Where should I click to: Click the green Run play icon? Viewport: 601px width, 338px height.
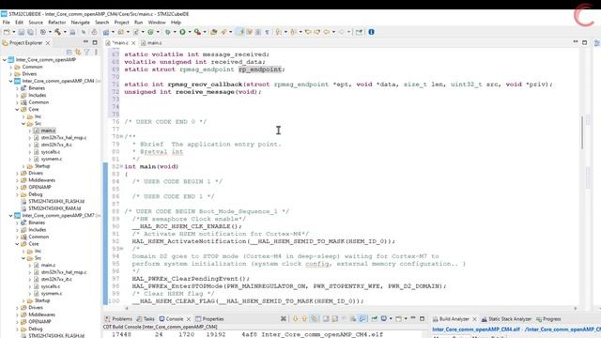[182, 32]
